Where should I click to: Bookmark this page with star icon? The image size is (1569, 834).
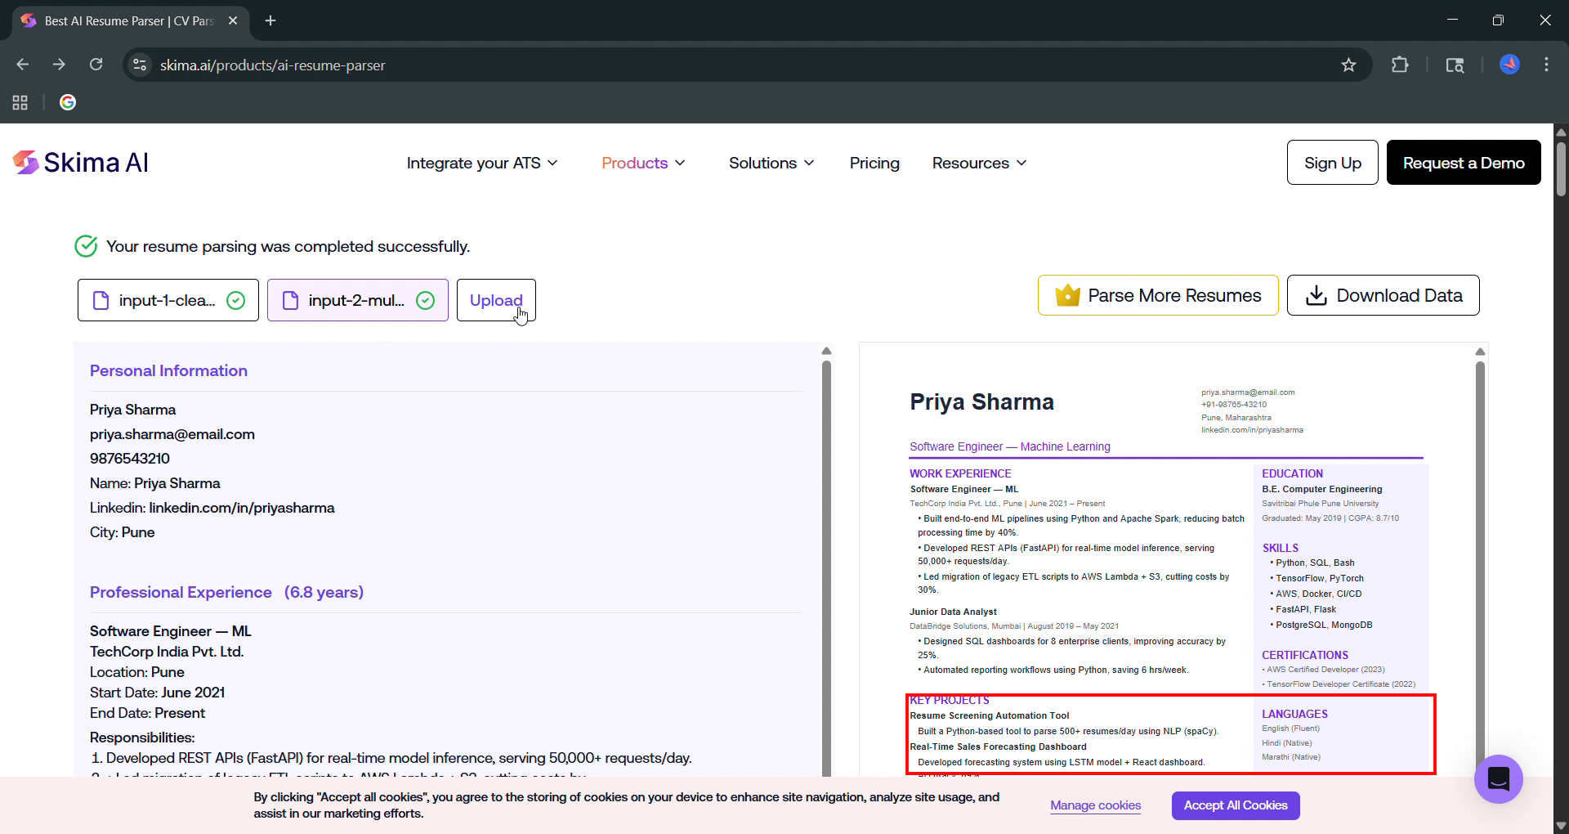click(1348, 65)
